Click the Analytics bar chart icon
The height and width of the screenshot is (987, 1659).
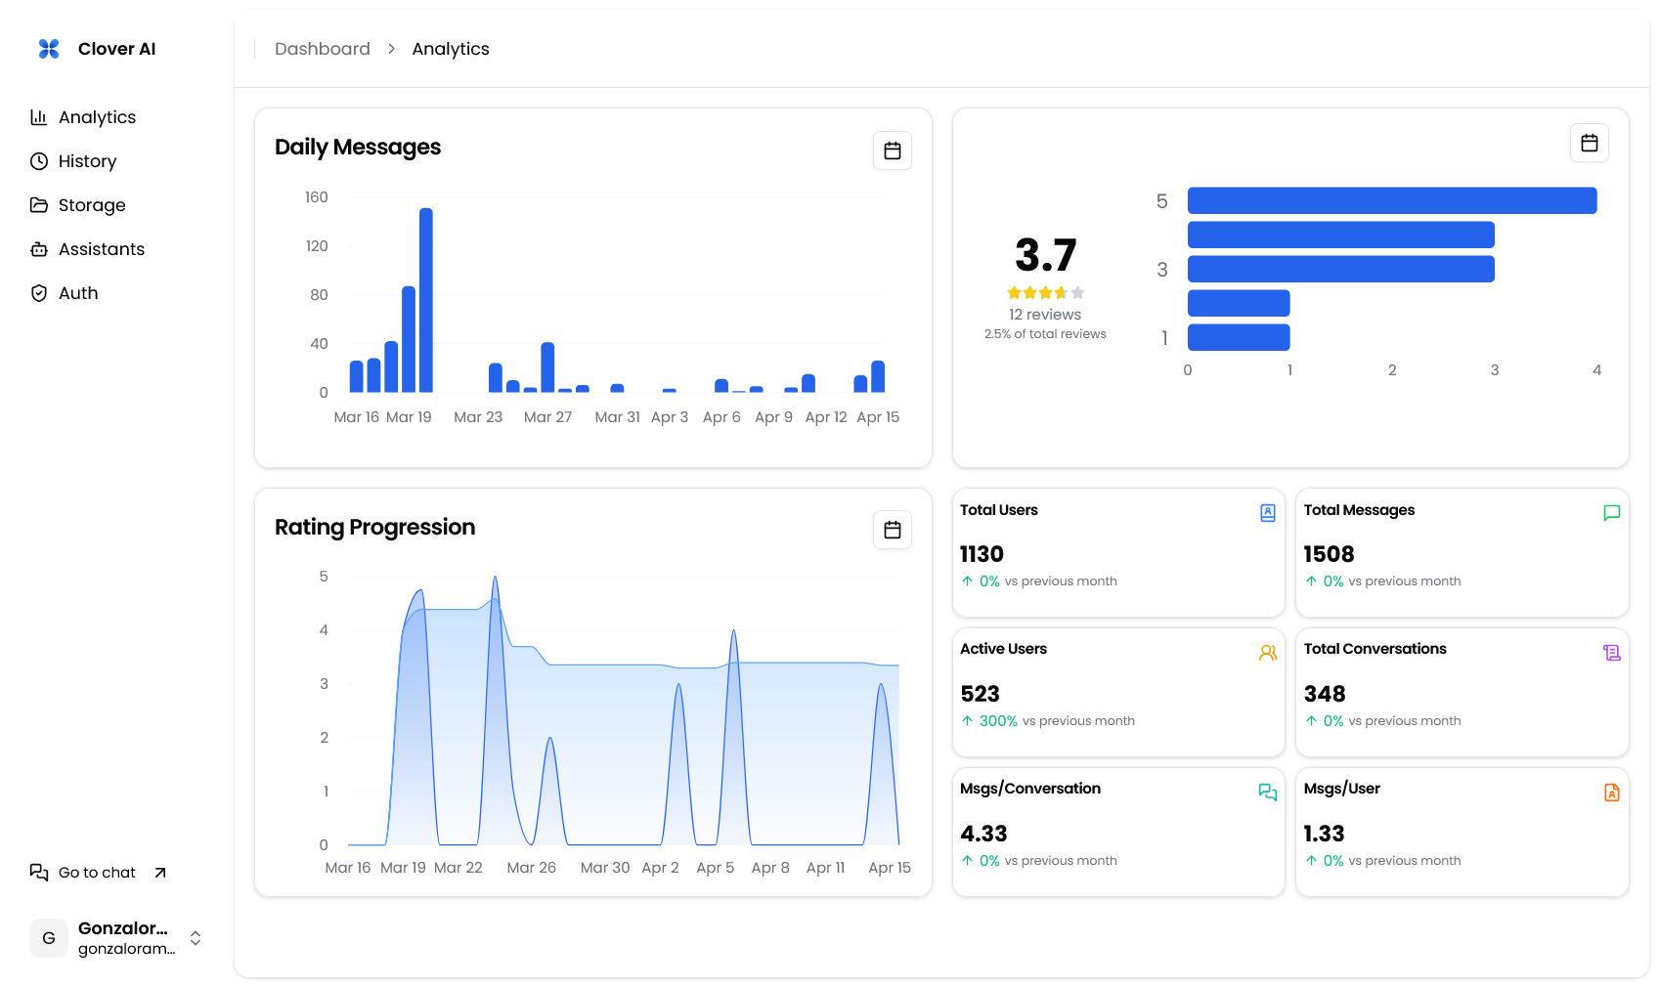tap(39, 117)
